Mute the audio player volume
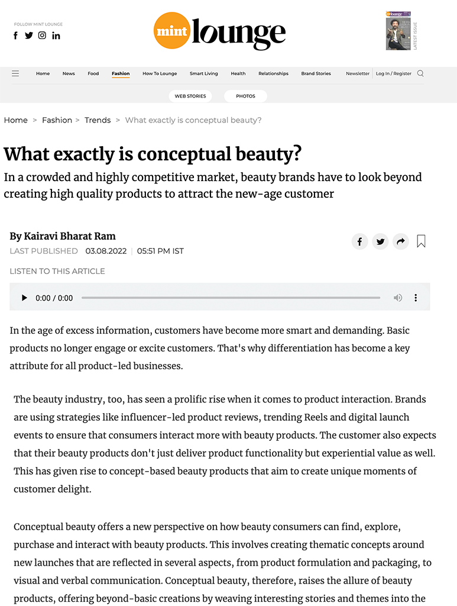Viewport: 457px width, 606px height. coord(398,298)
